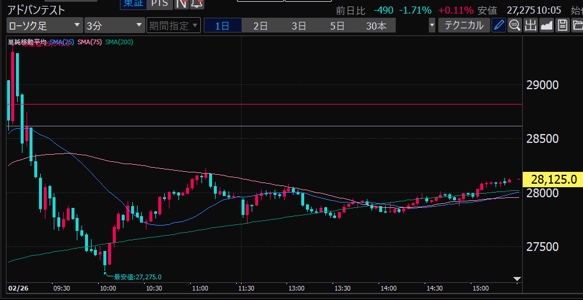Screen dimensions: 583x300
Task: Click the 出 icon in toolbar
Action: pos(530,25)
